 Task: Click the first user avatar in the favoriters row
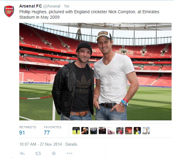[x=76, y=131]
